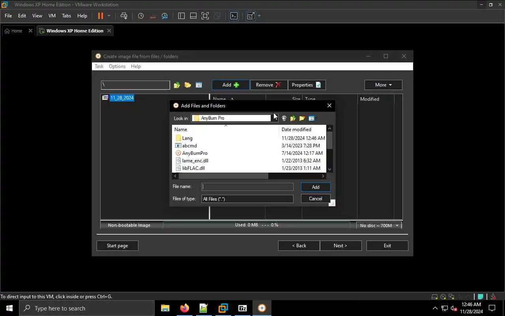Open the VMware console view icon
505x316 pixels.
[234, 16]
